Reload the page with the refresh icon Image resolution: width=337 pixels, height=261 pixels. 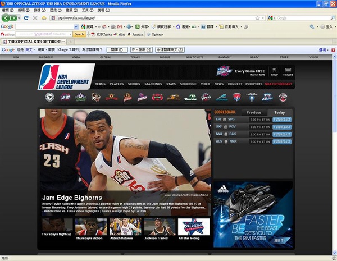pos(26,18)
